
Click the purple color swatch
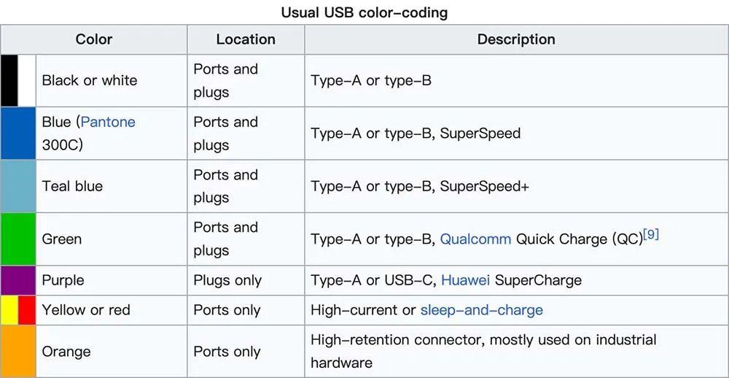click(x=18, y=280)
